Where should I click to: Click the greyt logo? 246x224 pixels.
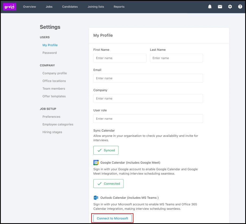9,7
